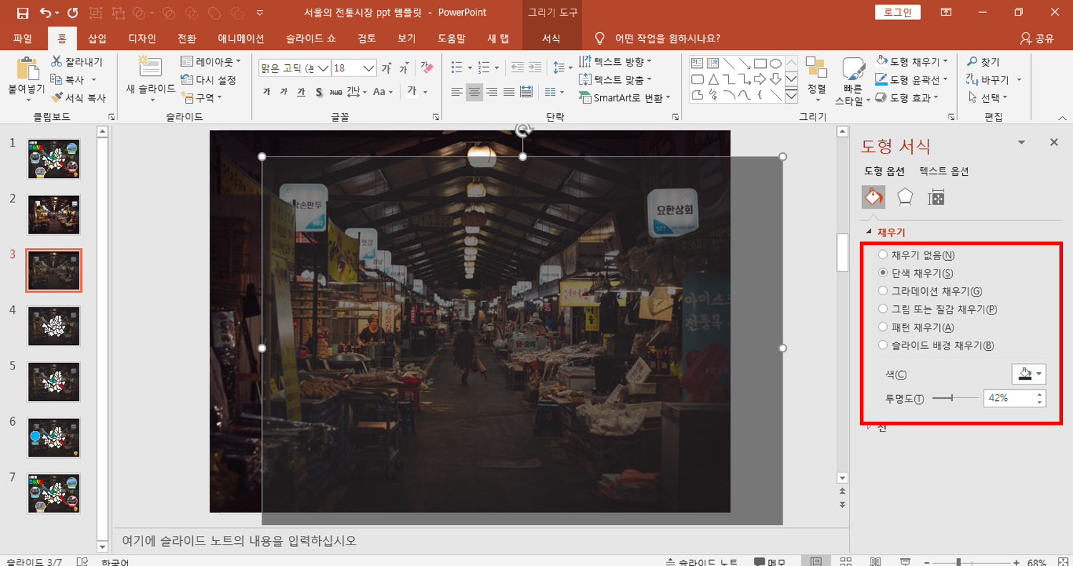Open the Effects pentagon icon tab

905,197
